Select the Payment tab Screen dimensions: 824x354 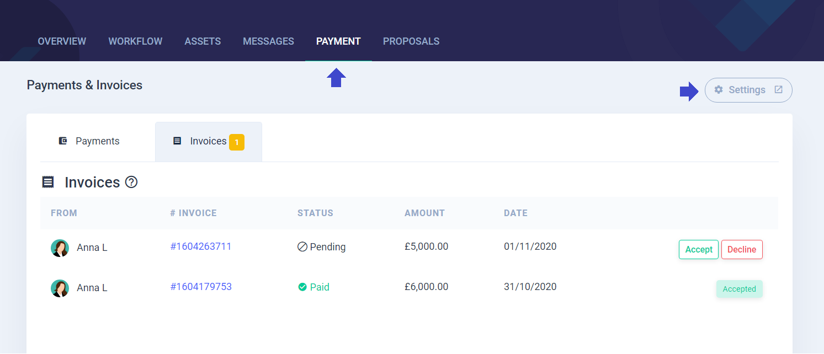pyautogui.click(x=338, y=41)
